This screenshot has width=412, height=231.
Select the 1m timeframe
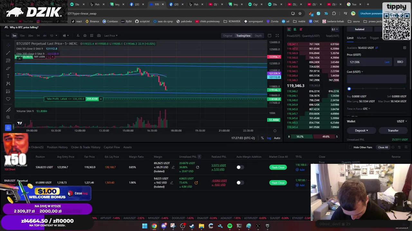[x=7, y=36]
